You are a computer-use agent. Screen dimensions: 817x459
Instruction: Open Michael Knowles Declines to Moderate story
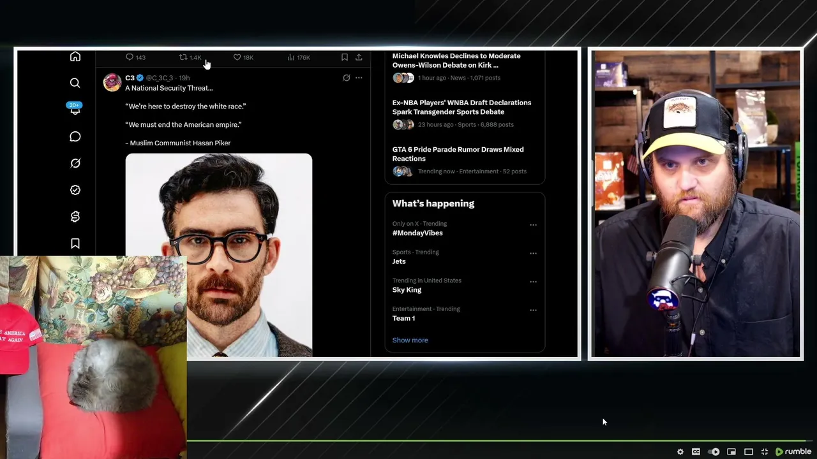tap(465, 66)
